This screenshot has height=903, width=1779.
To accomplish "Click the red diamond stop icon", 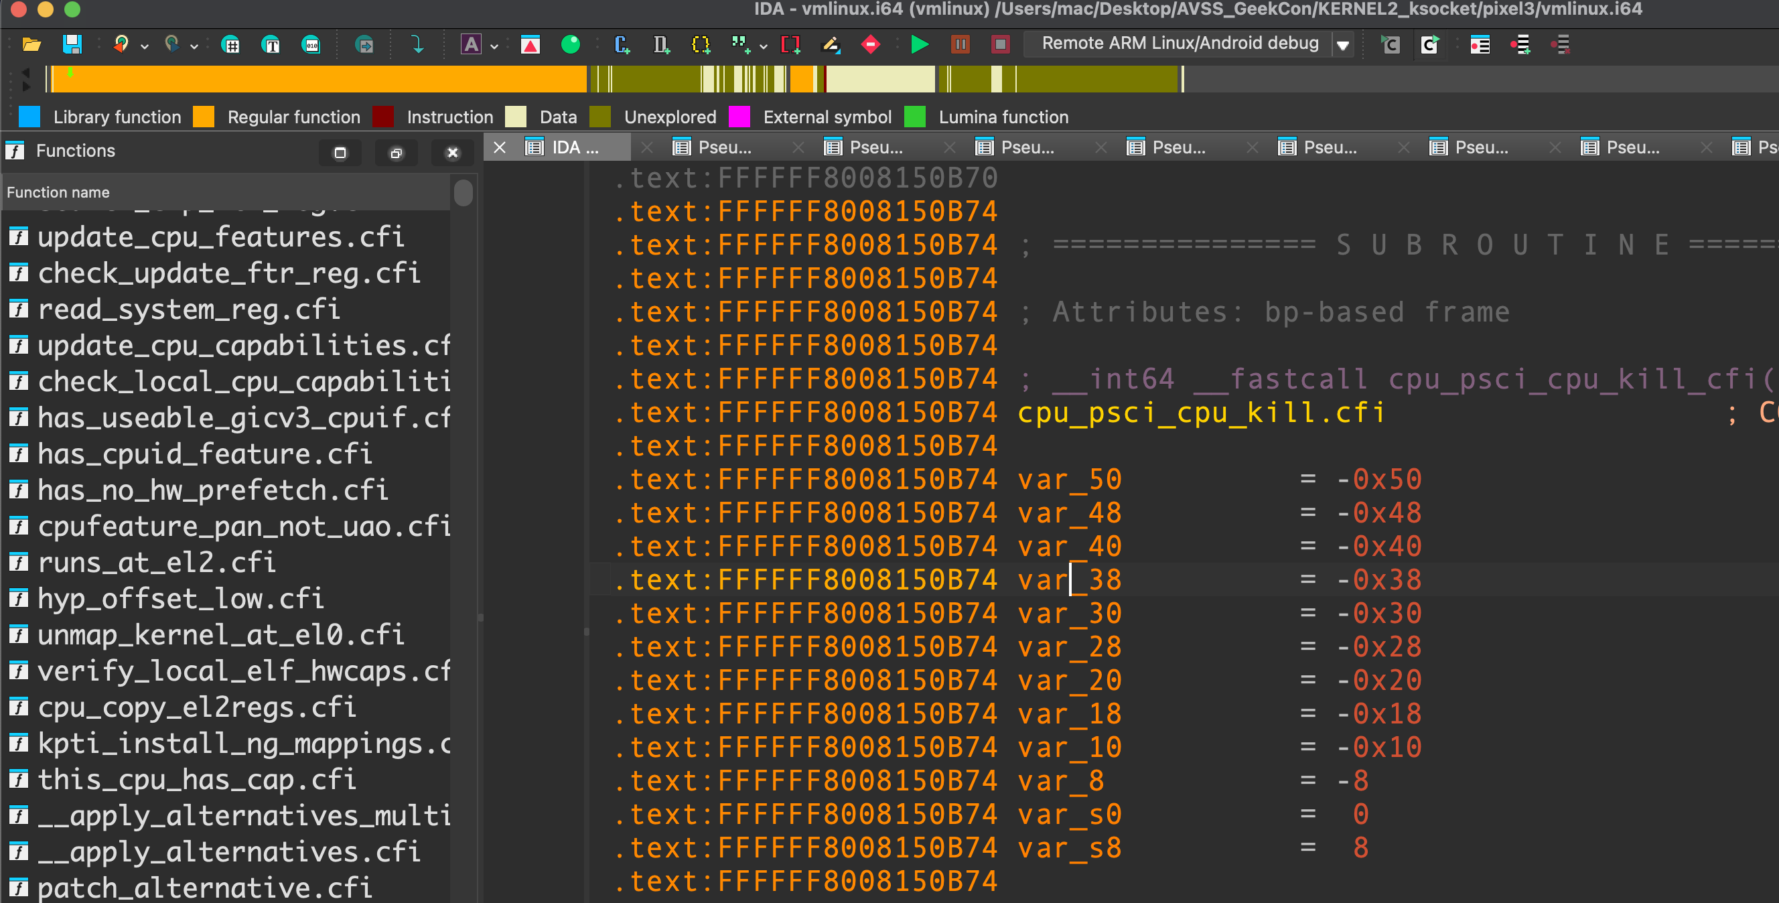I will [871, 45].
